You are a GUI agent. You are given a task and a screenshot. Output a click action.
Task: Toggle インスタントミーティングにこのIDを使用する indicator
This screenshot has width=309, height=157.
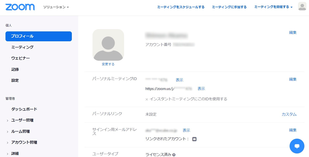(147, 99)
